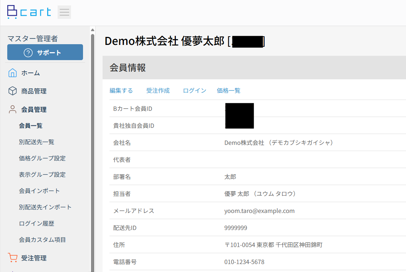Click the home house icon
The height and width of the screenshot is (272, 406).
(12, 73)
